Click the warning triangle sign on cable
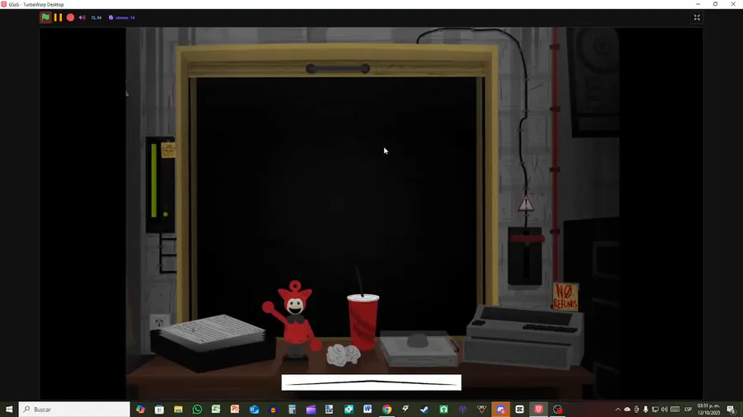 point(526,204)
